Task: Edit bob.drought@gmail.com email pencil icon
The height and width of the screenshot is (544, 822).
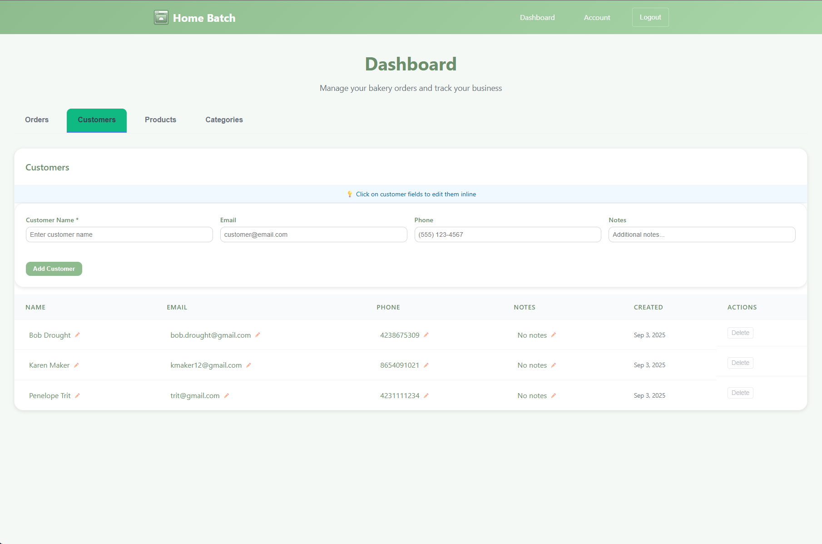Action: [257, 335]
